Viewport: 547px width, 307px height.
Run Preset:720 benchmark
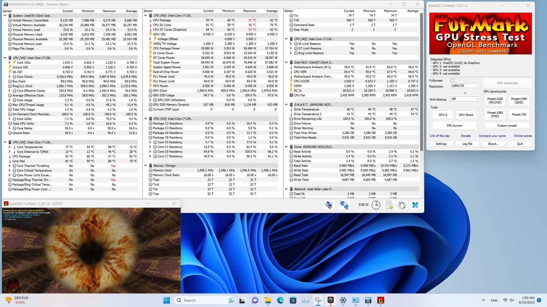519,114
